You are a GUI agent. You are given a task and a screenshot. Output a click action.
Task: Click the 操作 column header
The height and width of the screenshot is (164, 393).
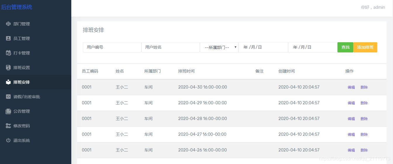pyautogui.click(x=349, y=71)
